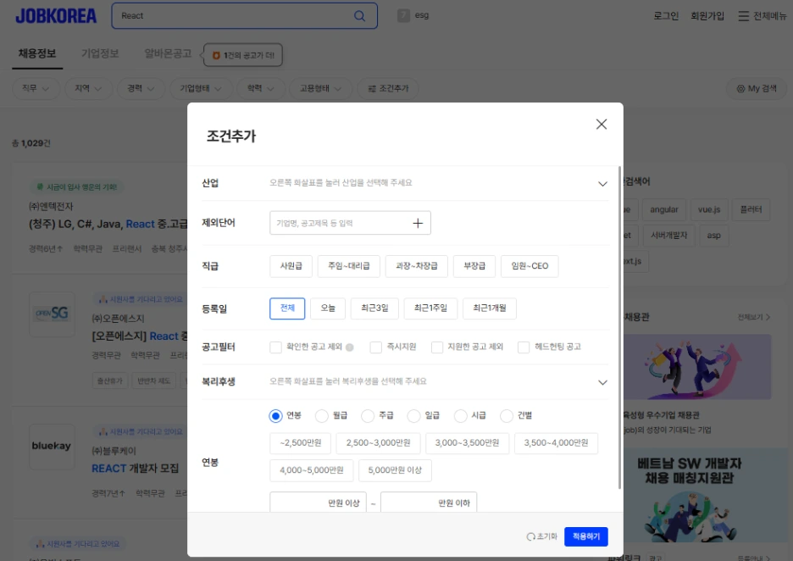Choose the ~2,500만원 salary range
The height and width of the screenshot is (561, 793).
(x=300, y=443)
